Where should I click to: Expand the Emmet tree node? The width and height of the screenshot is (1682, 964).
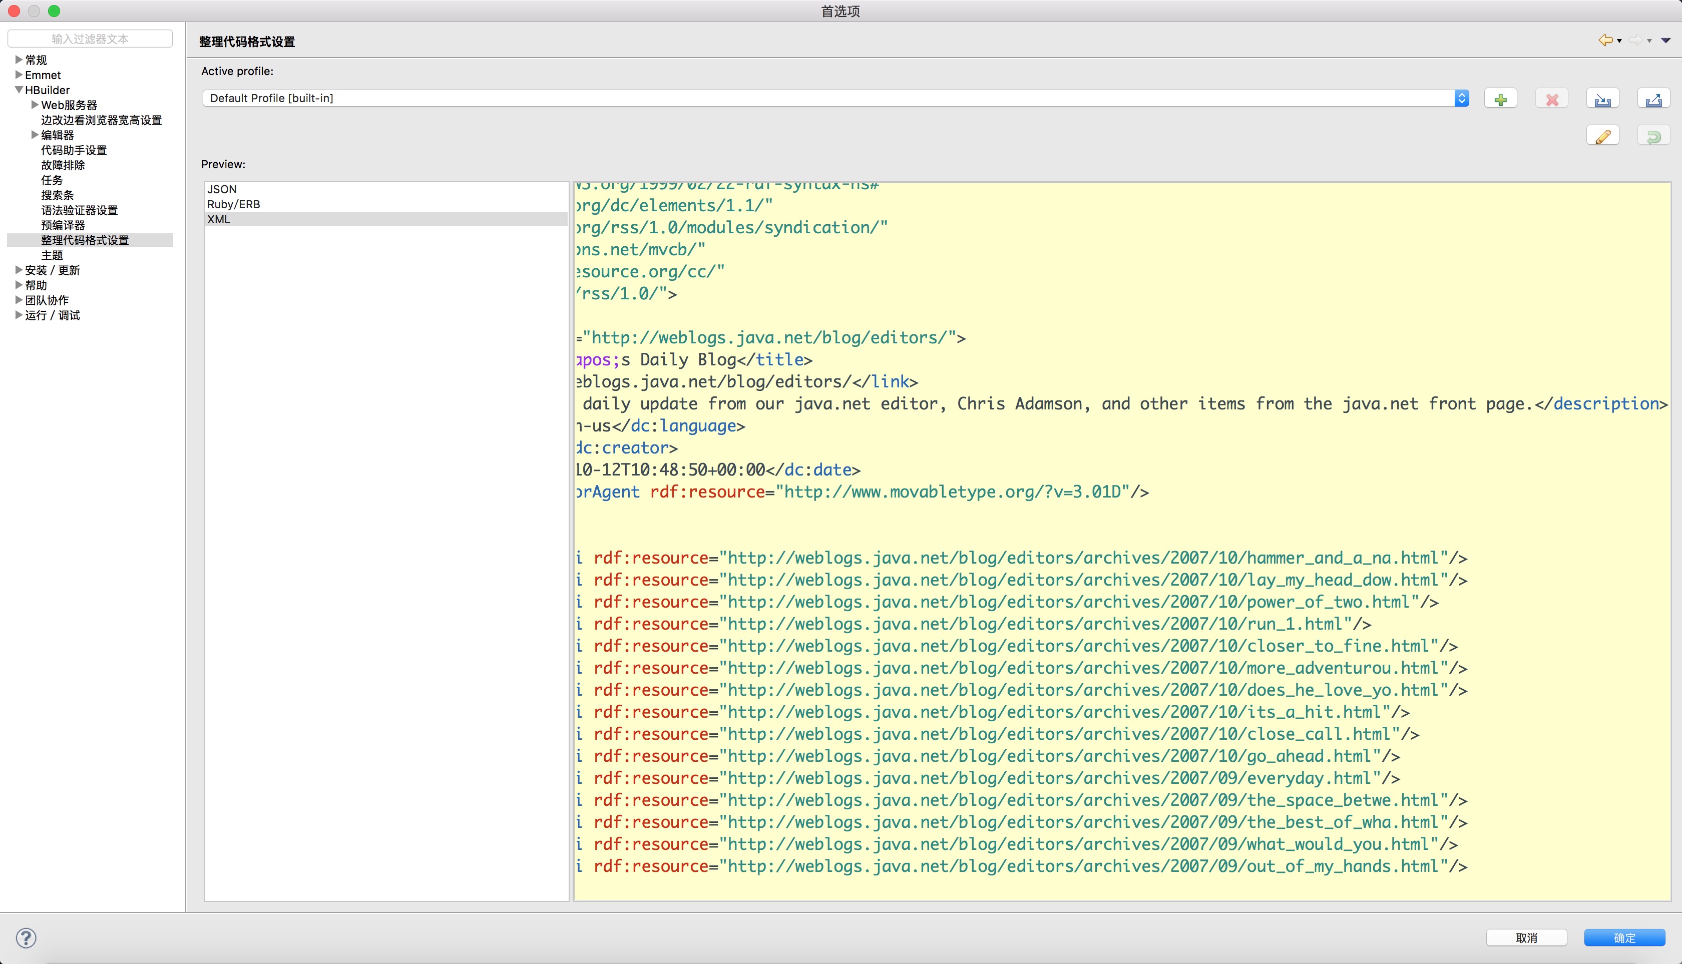coord(19,75)
